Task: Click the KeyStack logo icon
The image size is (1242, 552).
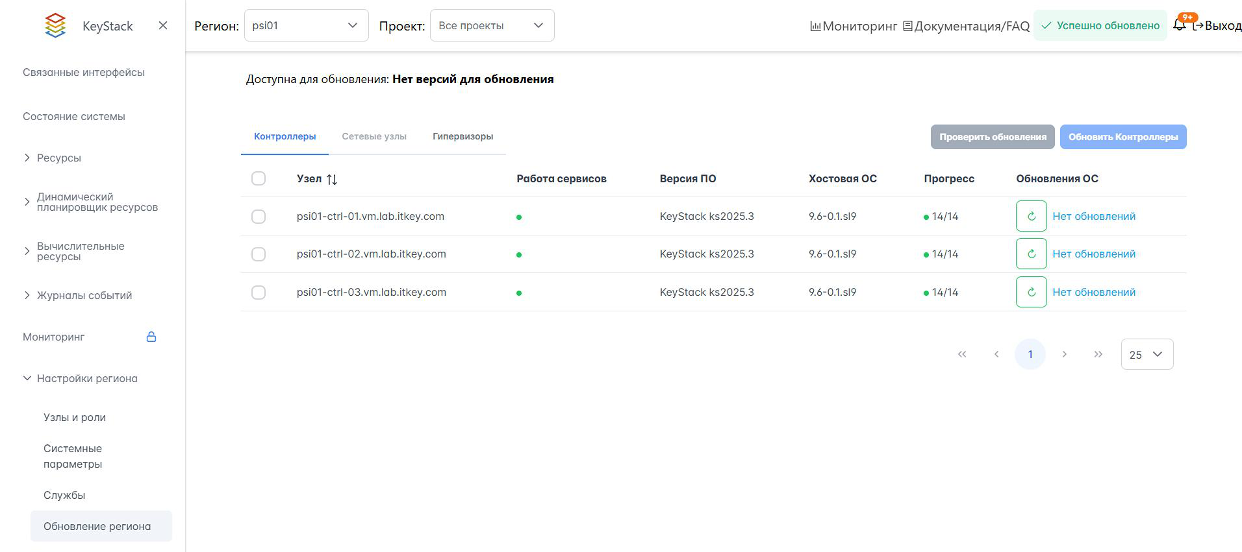Action: [x=55, y=26]
